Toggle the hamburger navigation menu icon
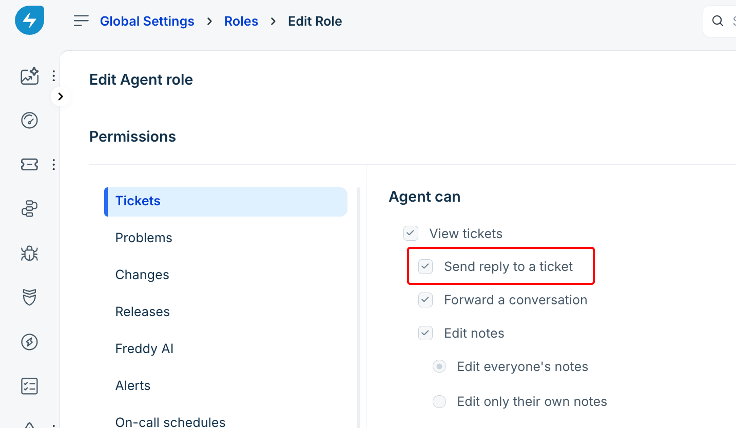The height and width of the screenshot is (428, 736). pyautogui.click(x=81, y=21)
